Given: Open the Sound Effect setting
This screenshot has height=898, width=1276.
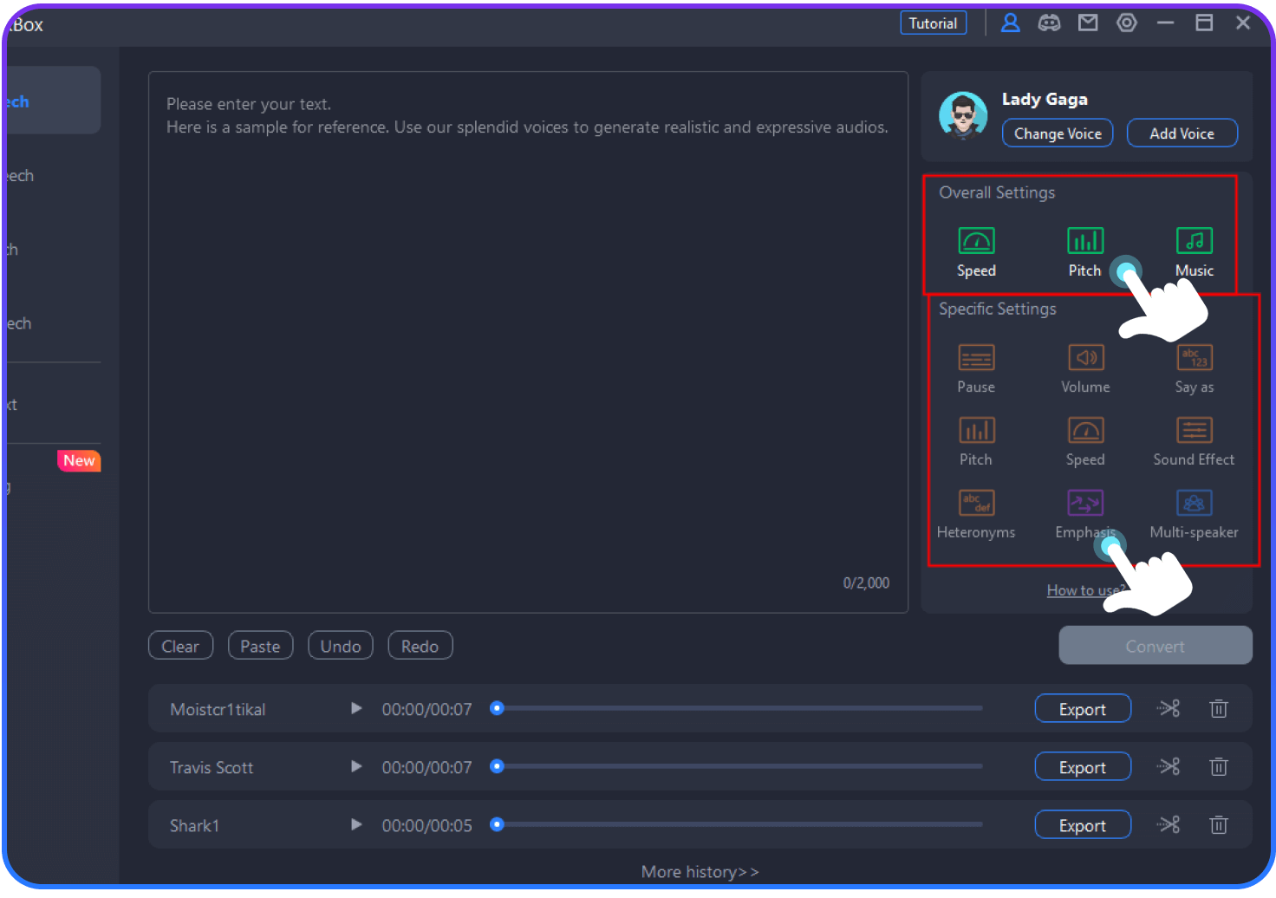Looking at the screenshot, I should click(x=1194, y=441).
